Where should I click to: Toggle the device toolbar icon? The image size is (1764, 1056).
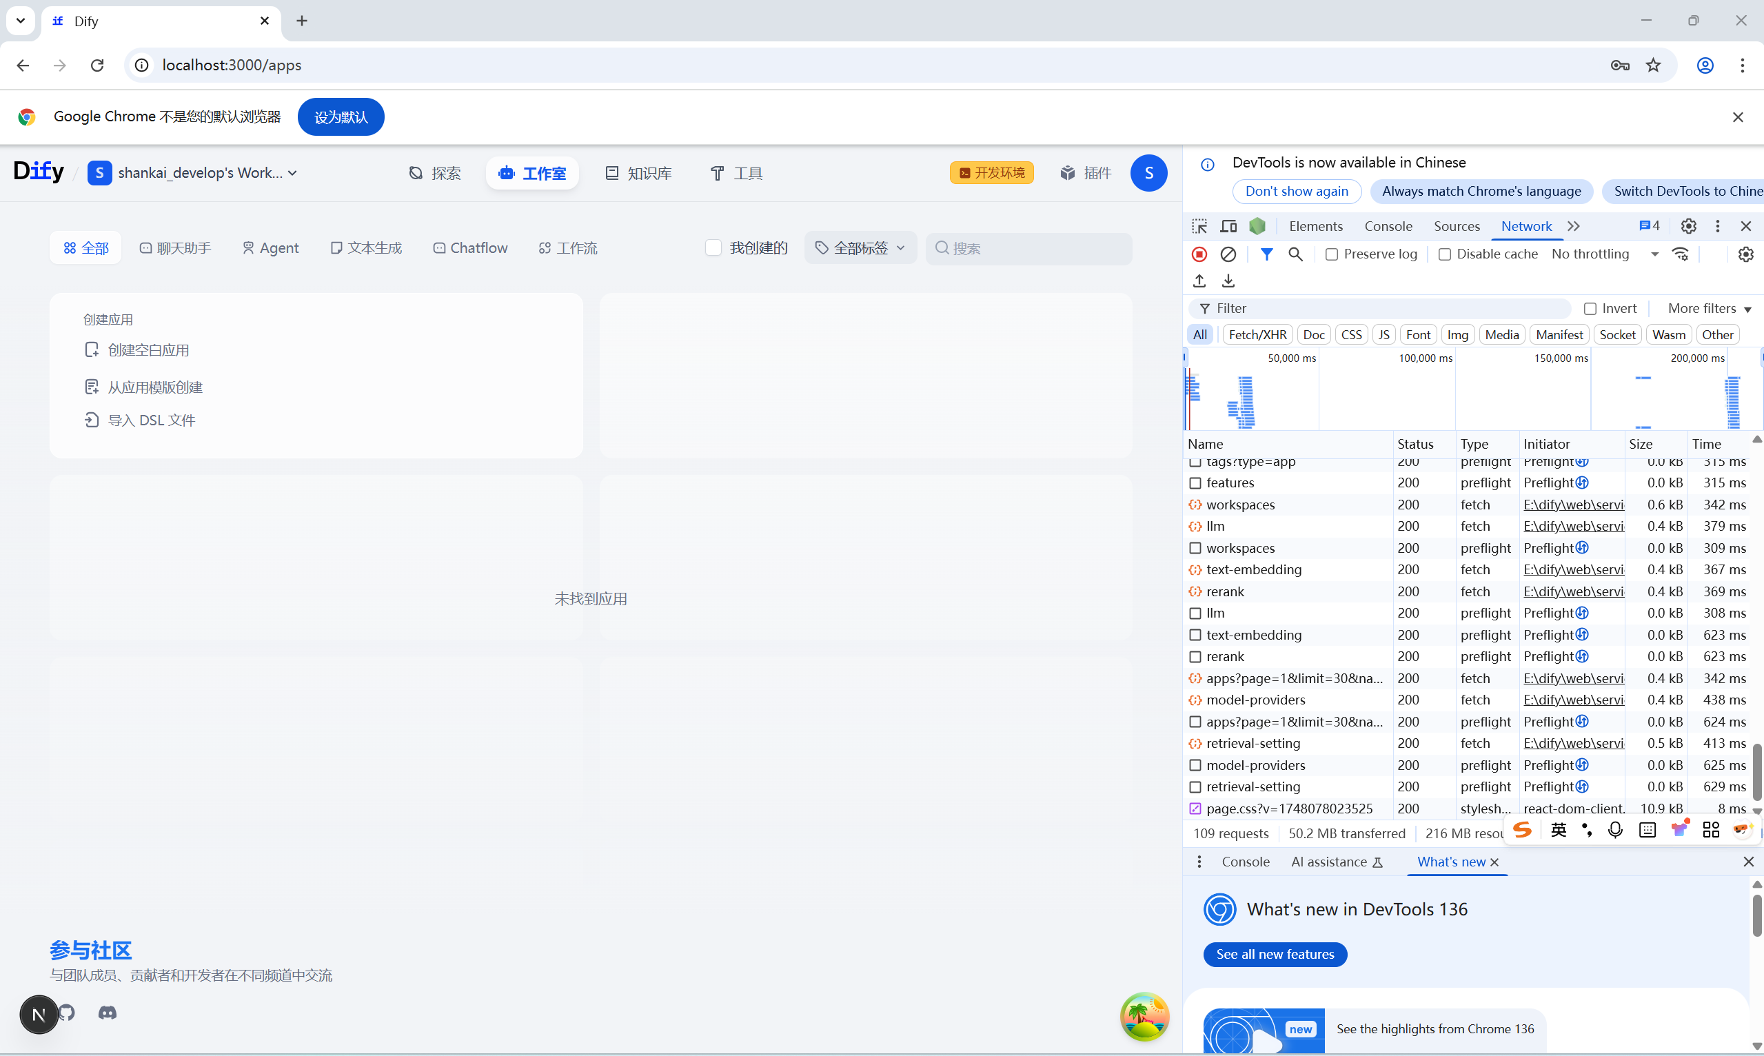(1228, 226)
